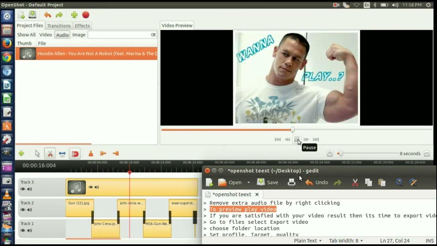The width and height of the screenshot is (437, 246).
Task: Mute Track 1 speaker icon
Action: [30, 230]
